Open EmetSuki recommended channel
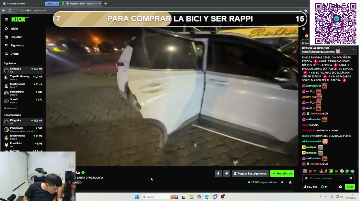The width and height of the screenshot is (359, 201). pos(23,145)
